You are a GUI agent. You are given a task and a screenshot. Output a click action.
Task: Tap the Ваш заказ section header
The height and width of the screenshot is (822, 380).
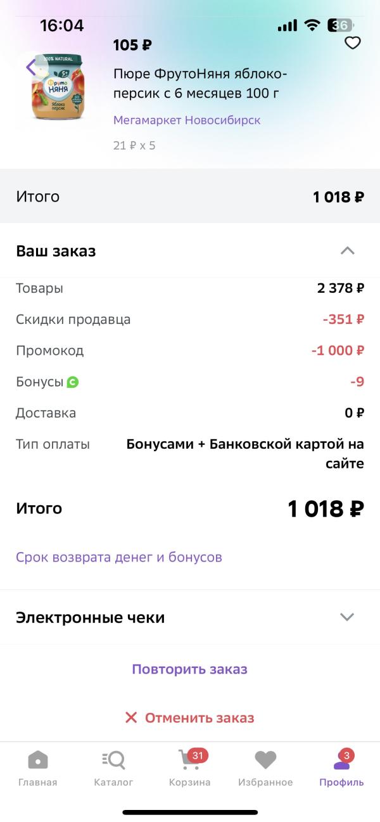(190, 251)
